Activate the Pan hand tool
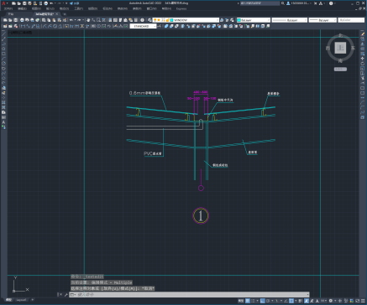Viewport: 367px width, 305px height. point(88,20)
